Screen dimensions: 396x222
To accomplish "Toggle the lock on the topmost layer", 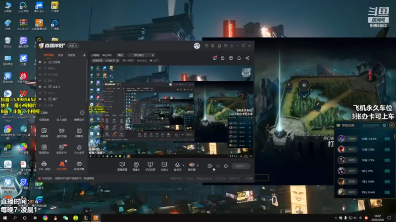I will (45, 62).
